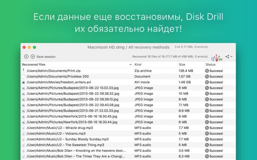Click MP3 icon for The Times They Are a-Changi
This screenshot has width=257, height=160.
point(24,156)
